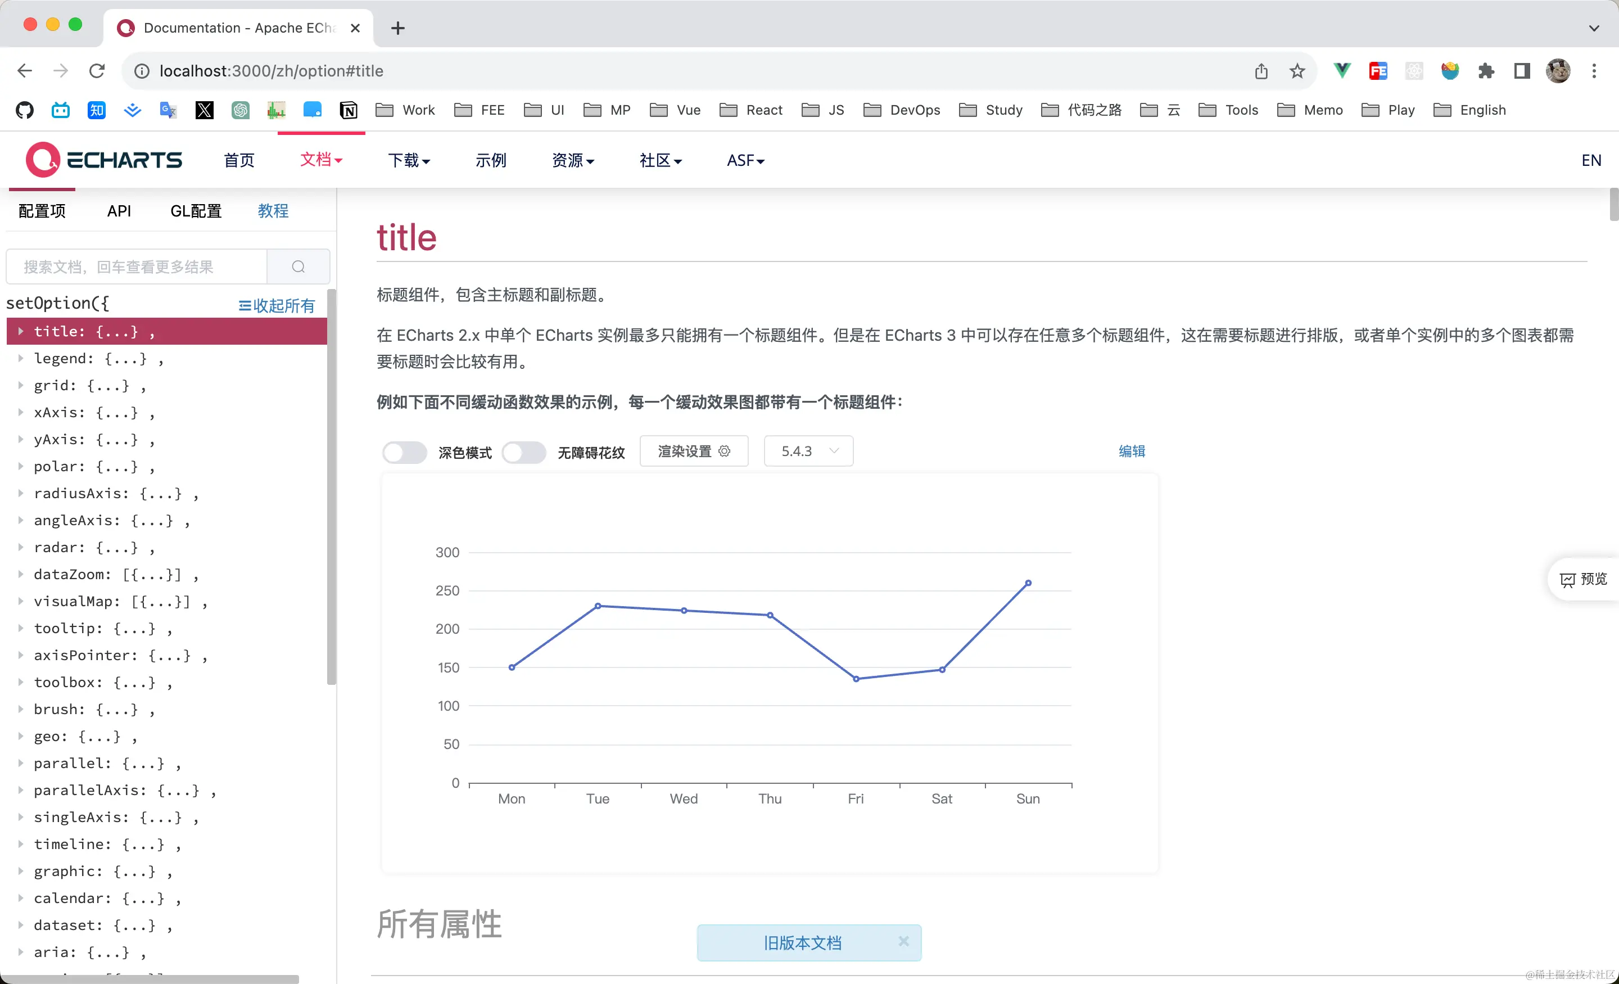Click the browser back arrow
Image resolution: width=1619 pixels, height=984 pixels.
25,71
